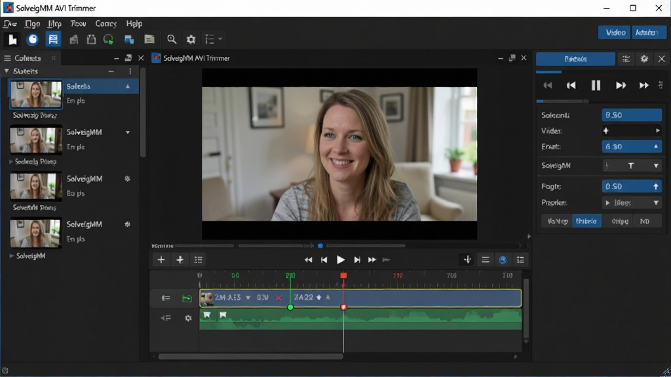Click gear icon of third SolveigMM clip

[128, 179]
